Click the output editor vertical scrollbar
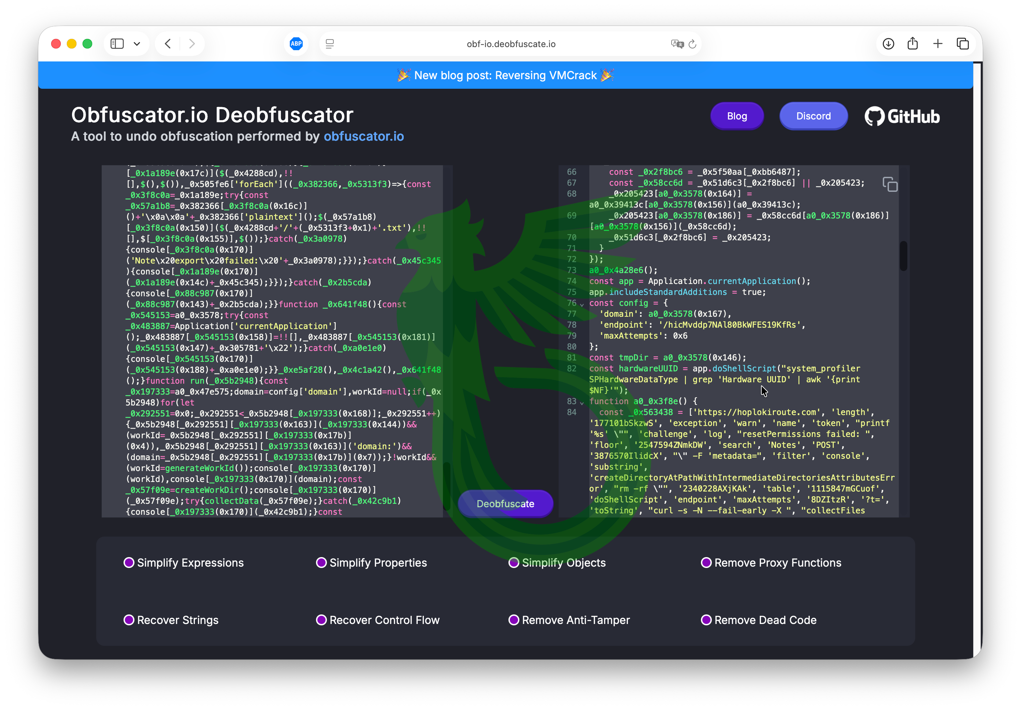Viewport: 1021px width, 710px height. coord(903,256)
